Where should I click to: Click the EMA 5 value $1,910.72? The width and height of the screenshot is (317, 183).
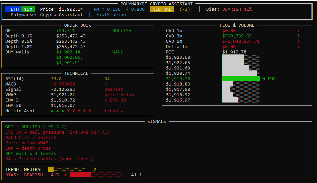(x=63, y=100)
